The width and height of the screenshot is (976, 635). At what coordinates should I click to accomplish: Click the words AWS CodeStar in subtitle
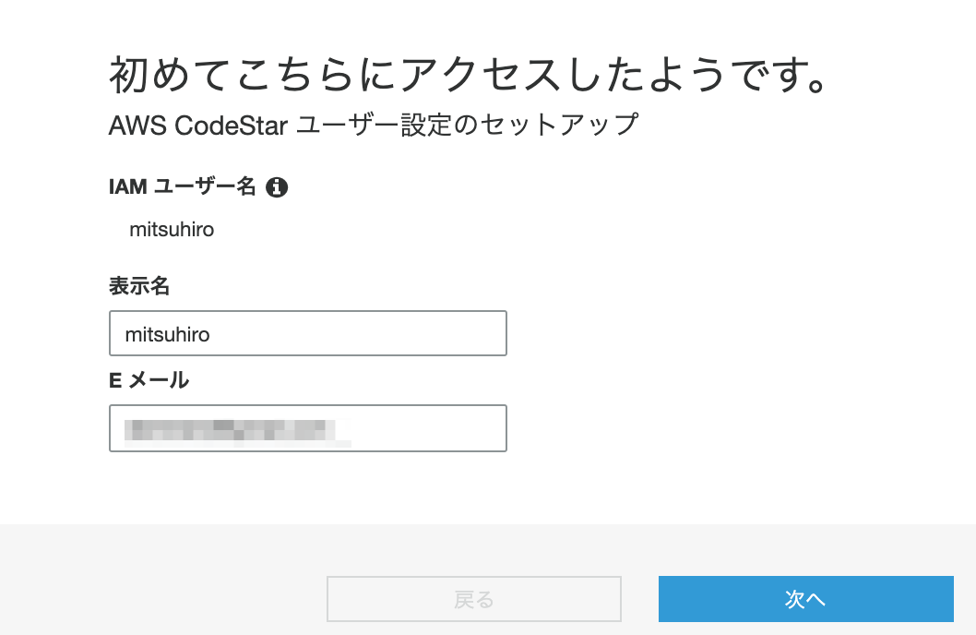(198, 126)
